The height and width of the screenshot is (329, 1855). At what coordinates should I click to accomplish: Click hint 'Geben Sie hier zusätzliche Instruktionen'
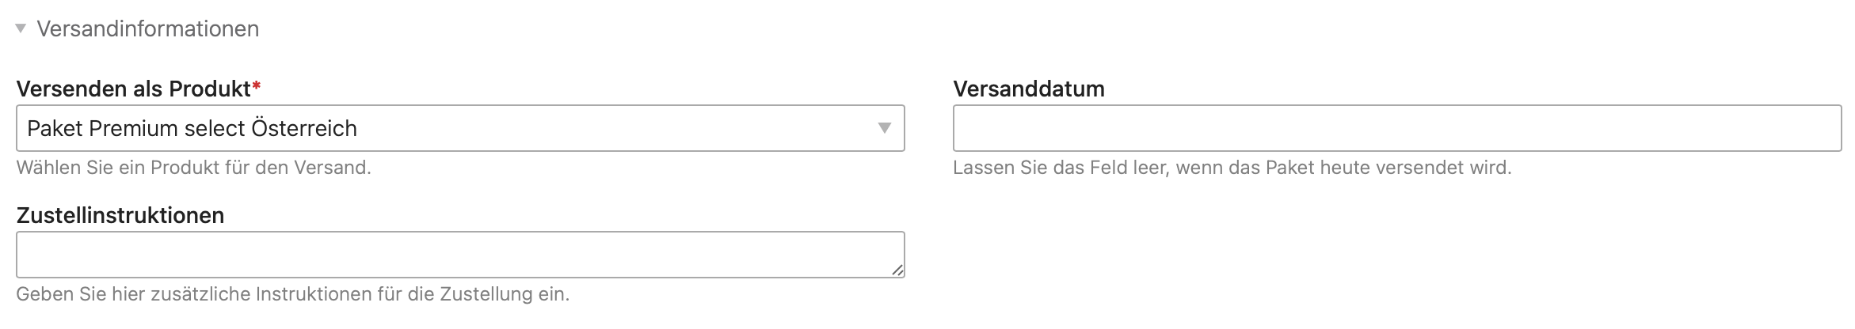(x=292, y=294)
